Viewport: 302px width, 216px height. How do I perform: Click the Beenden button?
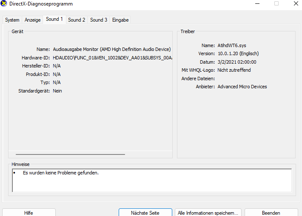click(x=271, y=213)
